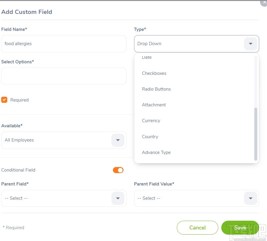The image size is (267, 241).
Task: Click the type list scrollbar thumb
Action: click(x=256, y=133)
